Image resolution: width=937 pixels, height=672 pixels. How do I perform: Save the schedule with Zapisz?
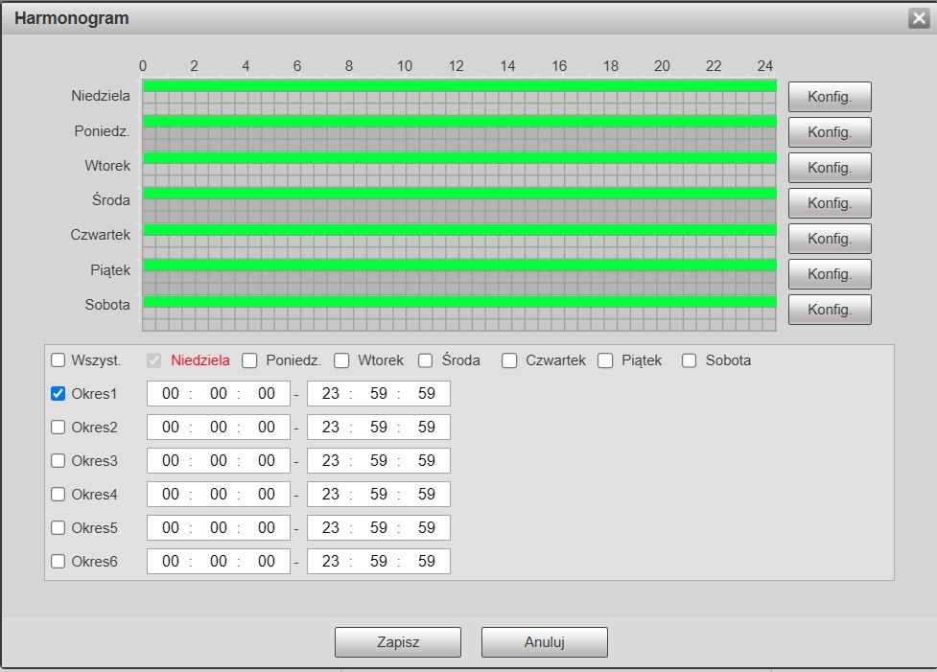coord(398,642)
